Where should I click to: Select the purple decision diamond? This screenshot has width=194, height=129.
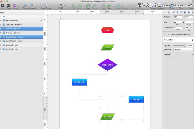click(x=107, y=65)
